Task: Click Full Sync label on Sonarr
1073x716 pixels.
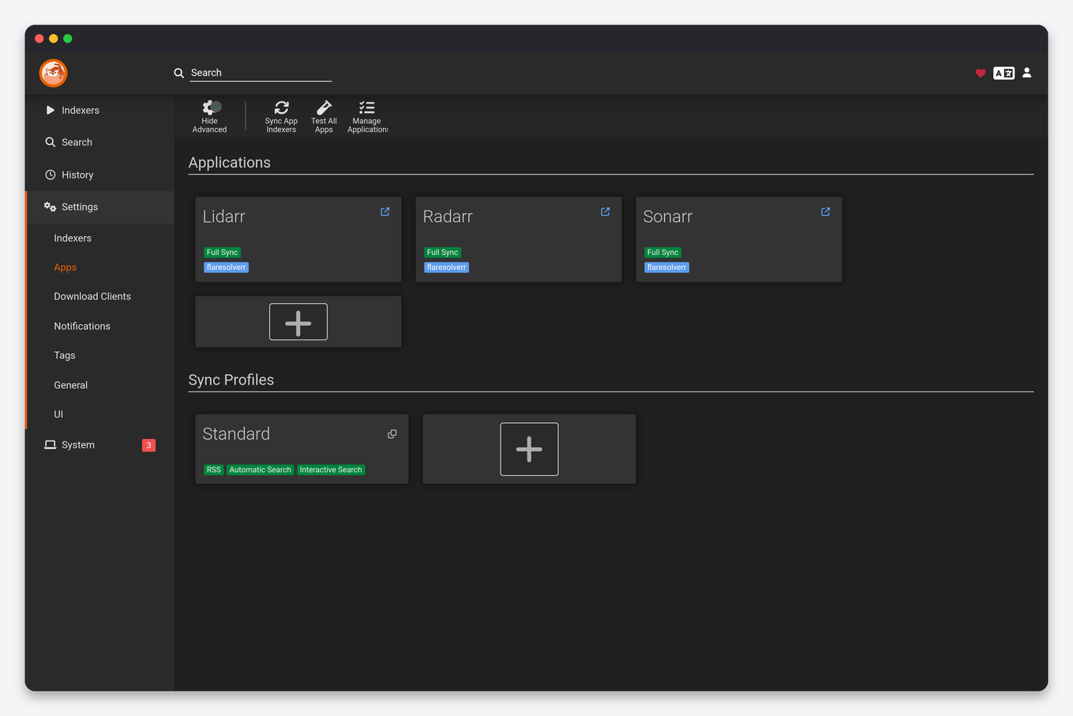Action: pos(662,253)
